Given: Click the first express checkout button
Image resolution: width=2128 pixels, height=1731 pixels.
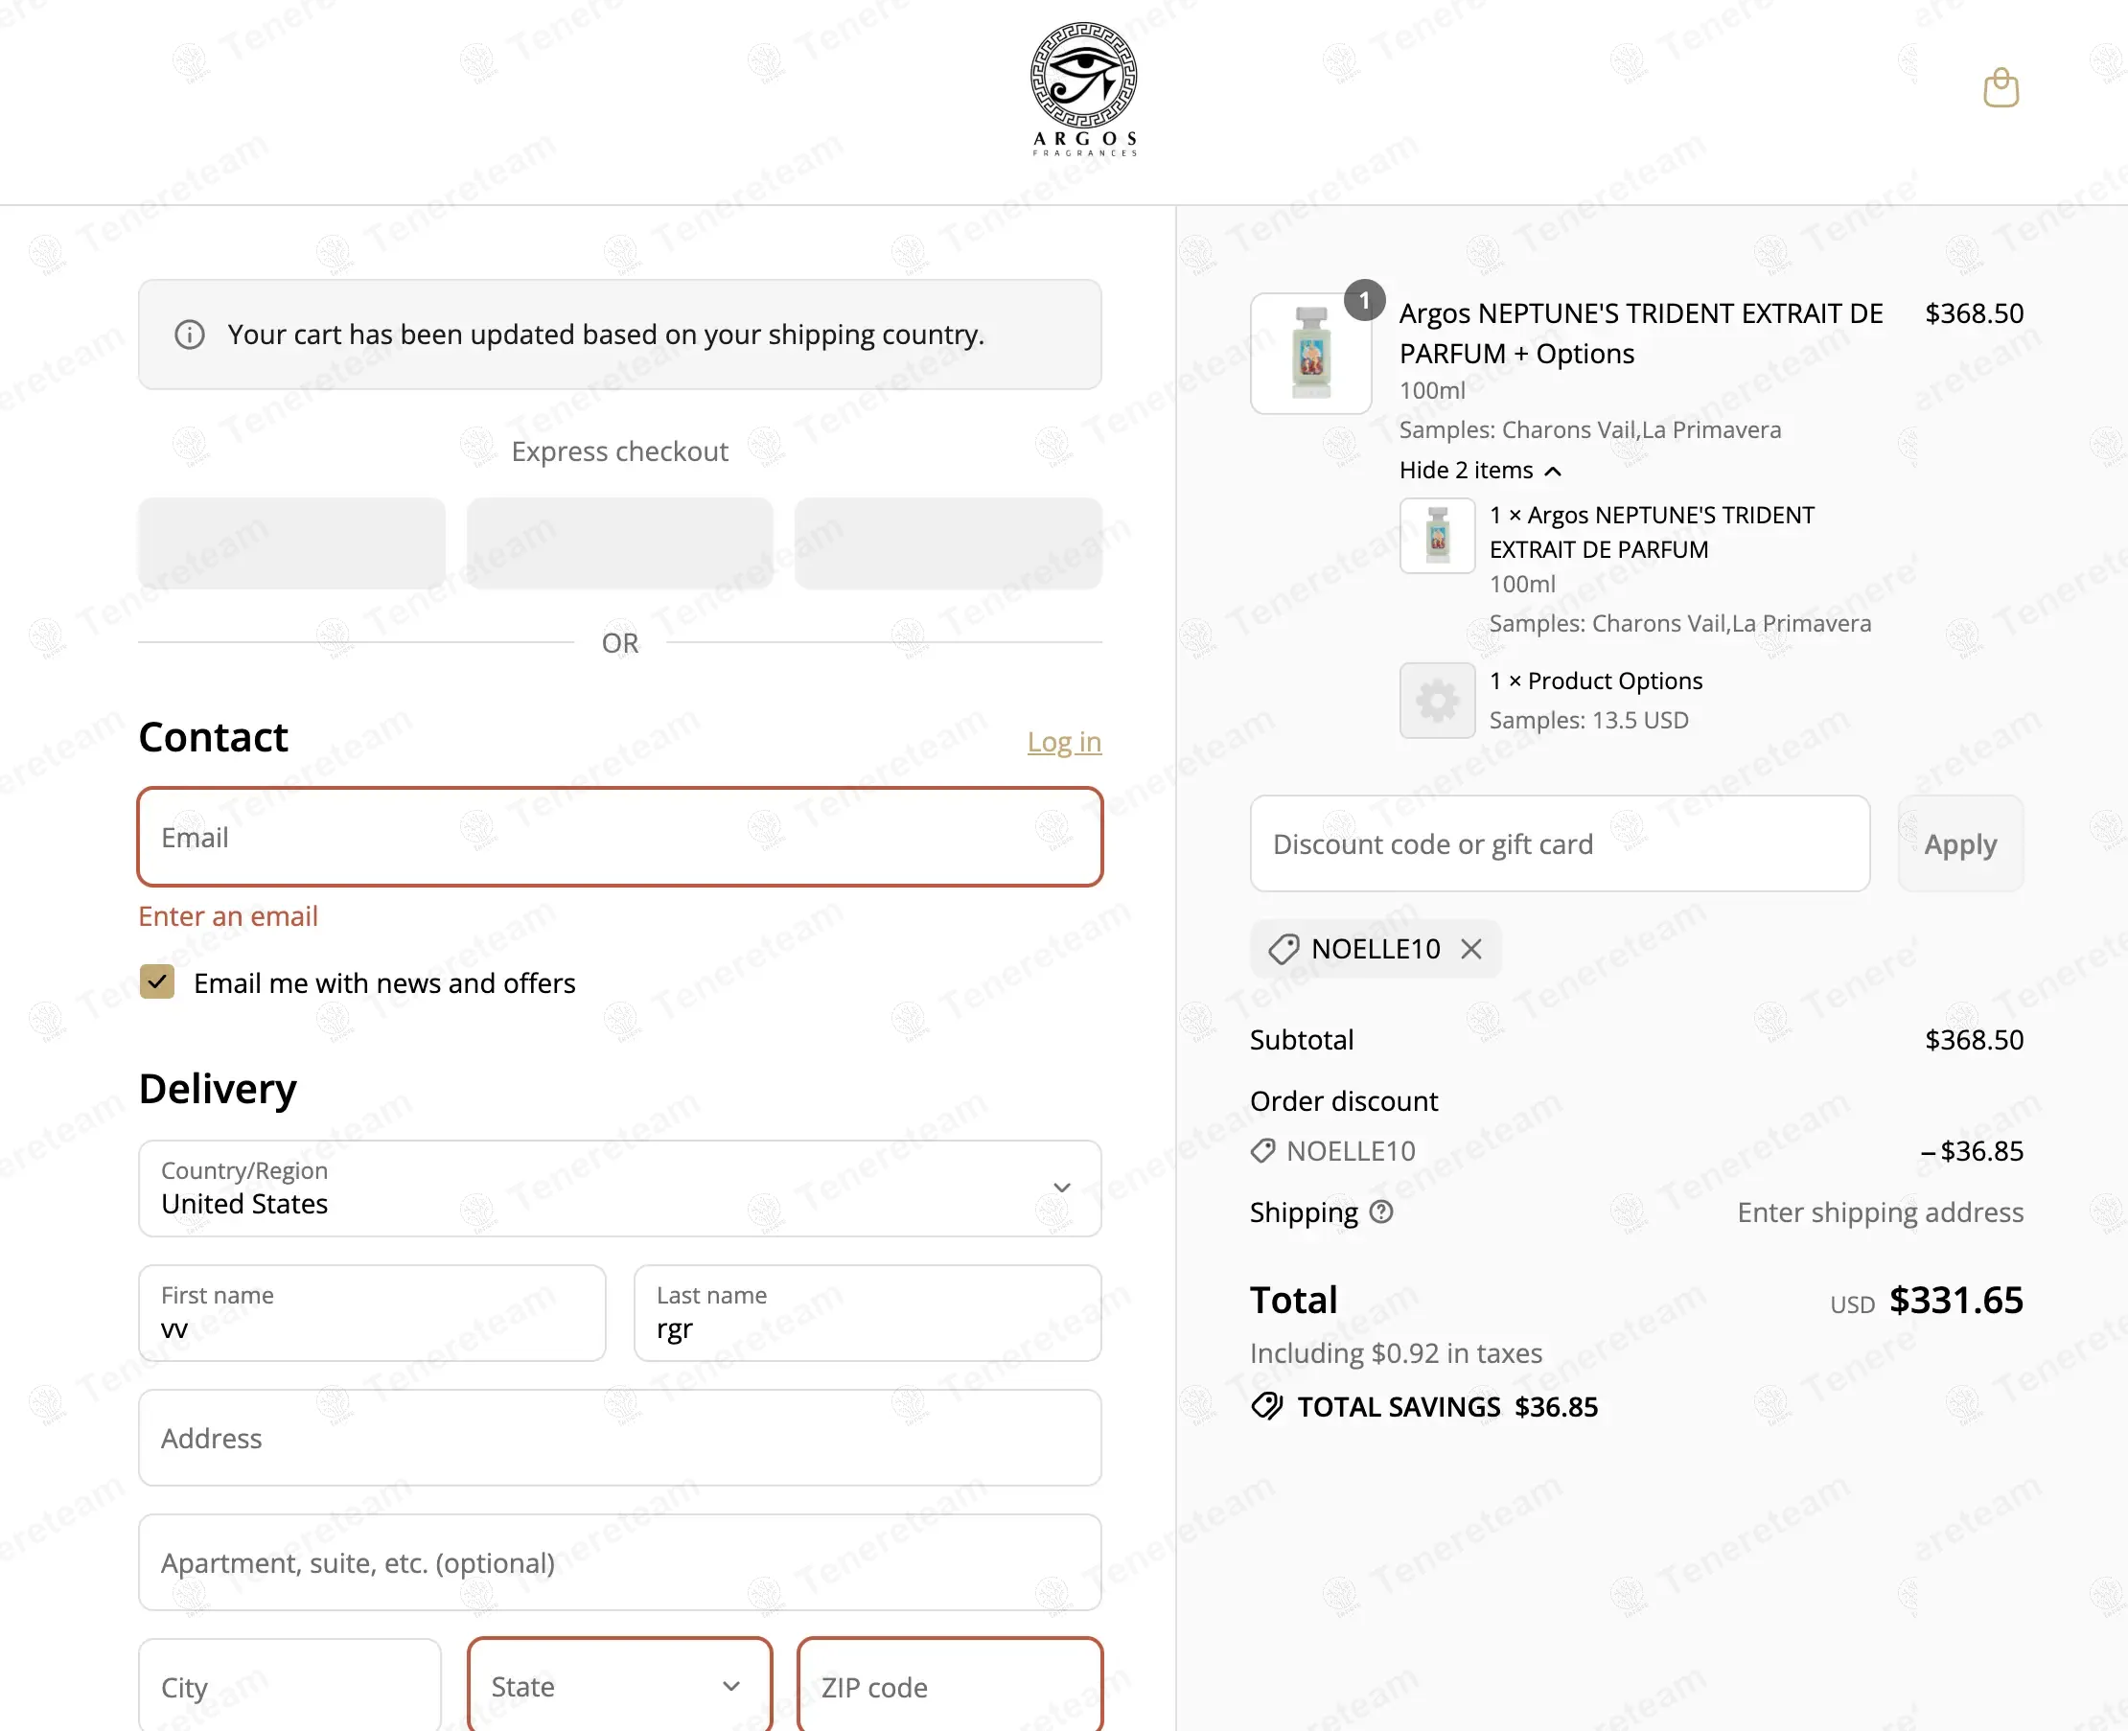Looking at the screenshot, I should (291, 543).
